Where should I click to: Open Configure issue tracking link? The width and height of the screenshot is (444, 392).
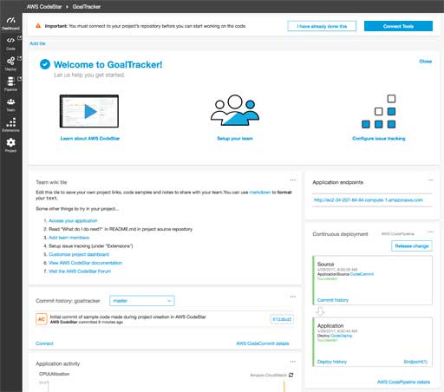379,139
